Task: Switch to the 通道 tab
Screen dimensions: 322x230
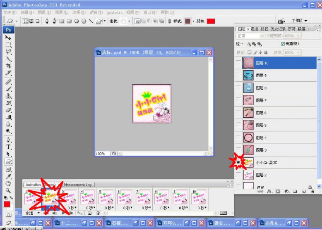Action: [x=255, y=29]
